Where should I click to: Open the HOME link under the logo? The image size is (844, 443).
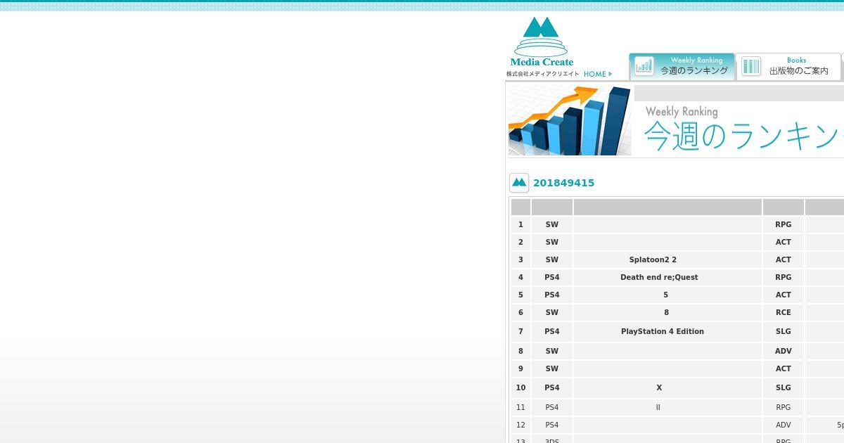[x=598, y=74]
